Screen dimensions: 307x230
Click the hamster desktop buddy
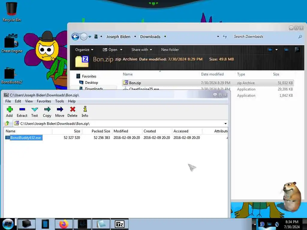(x=292, y=196)
